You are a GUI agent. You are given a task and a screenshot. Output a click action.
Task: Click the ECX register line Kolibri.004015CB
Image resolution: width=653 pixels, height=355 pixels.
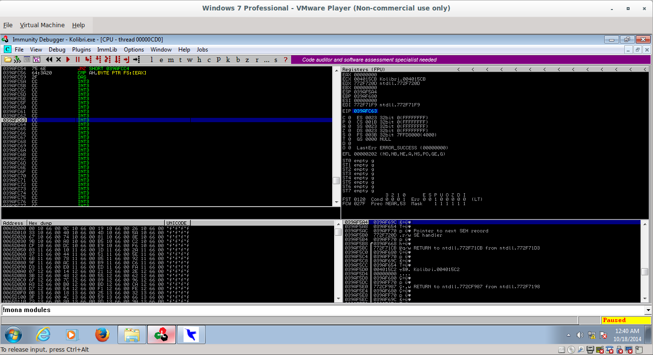[384, 79]
